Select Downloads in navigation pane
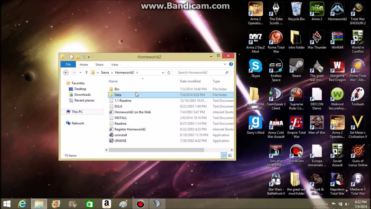 (80, 95)
